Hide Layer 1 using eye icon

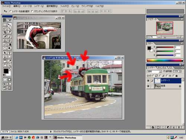tap(148, 81)
